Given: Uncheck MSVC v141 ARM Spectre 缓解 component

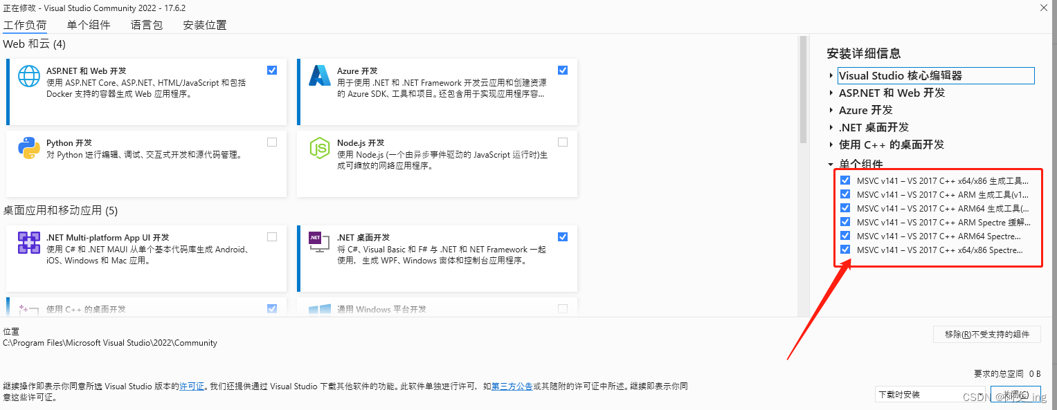Looking at the screenshot, I should click(x=845, y=221).
